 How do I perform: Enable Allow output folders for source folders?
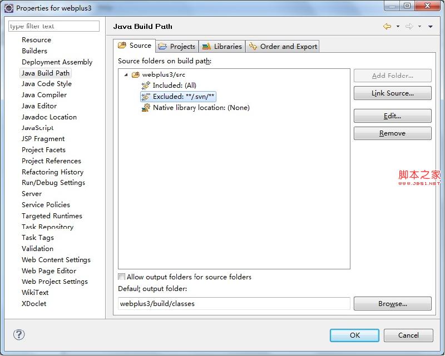[x=122, y=277]
